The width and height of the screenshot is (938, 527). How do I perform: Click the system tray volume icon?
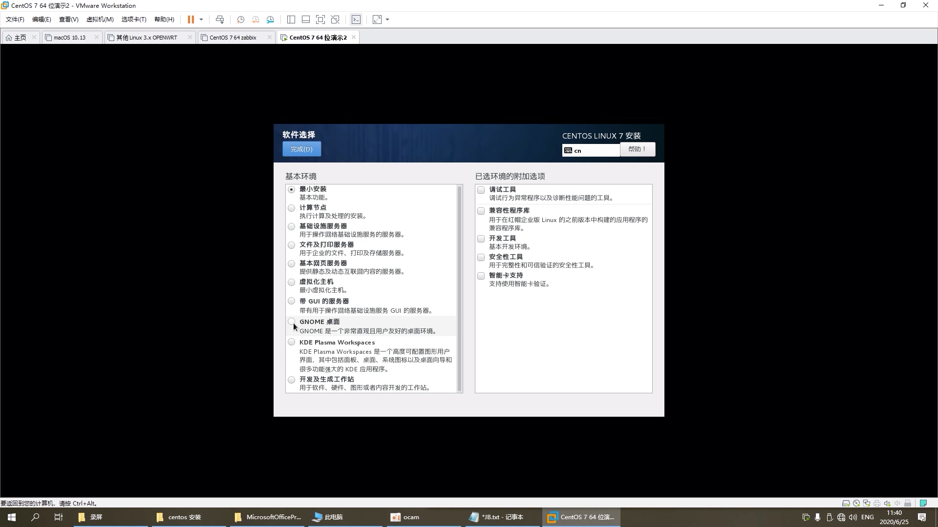(x=853, y=517)
